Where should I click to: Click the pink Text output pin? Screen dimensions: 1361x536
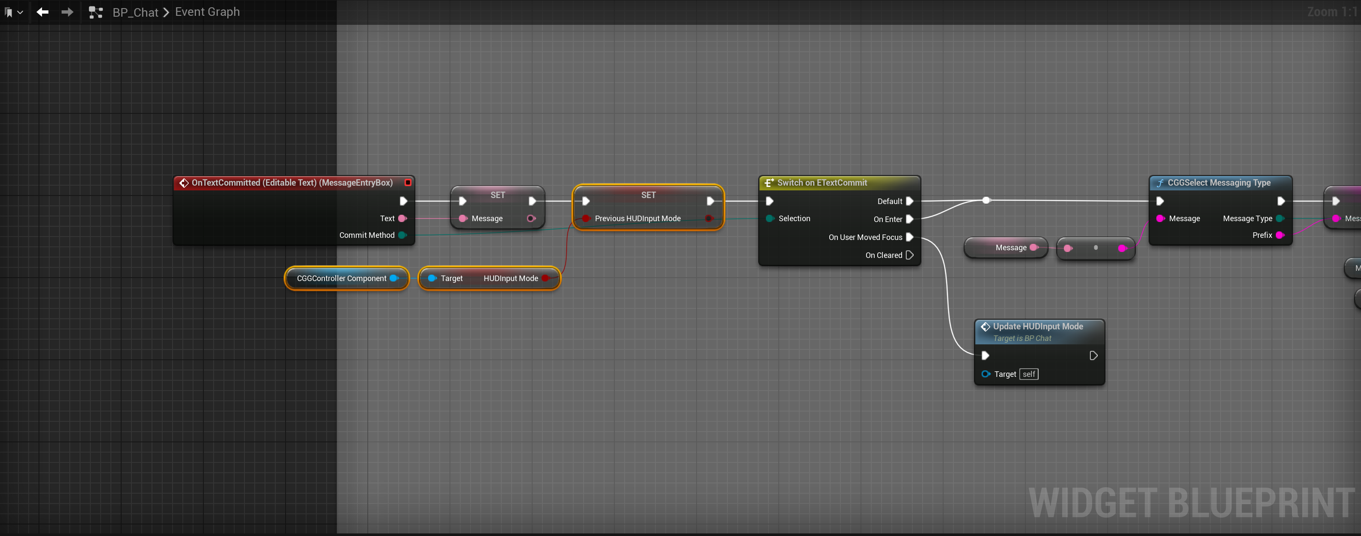tap(402, 219)
